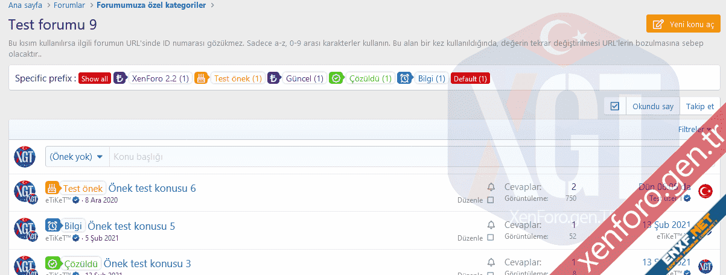This screenshot has width=726, height=275.
Task: Click the XenForo 2.2 prefix icon
Action: click(x=120, y=78)
